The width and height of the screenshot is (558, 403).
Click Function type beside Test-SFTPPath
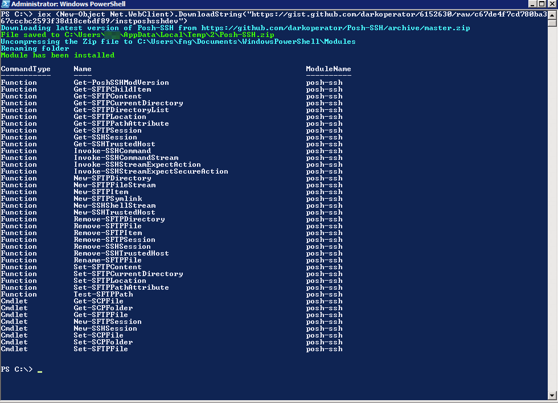pyautogui.click(x=19, y=294)
